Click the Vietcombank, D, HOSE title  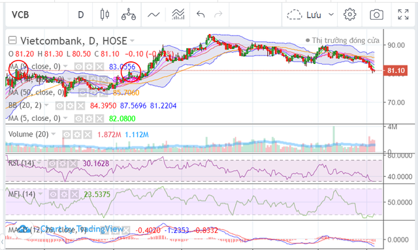74,40
